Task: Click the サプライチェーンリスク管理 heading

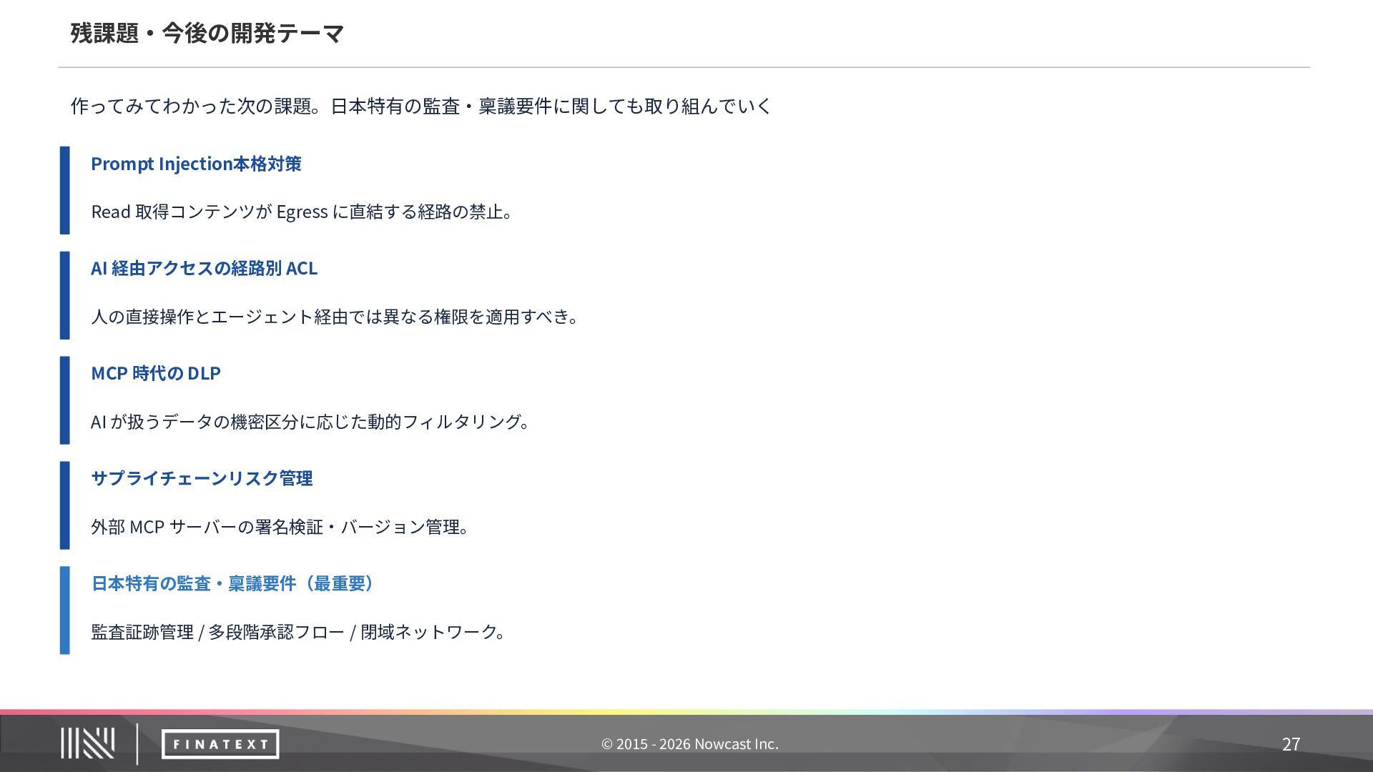Action: click(202, 478)
